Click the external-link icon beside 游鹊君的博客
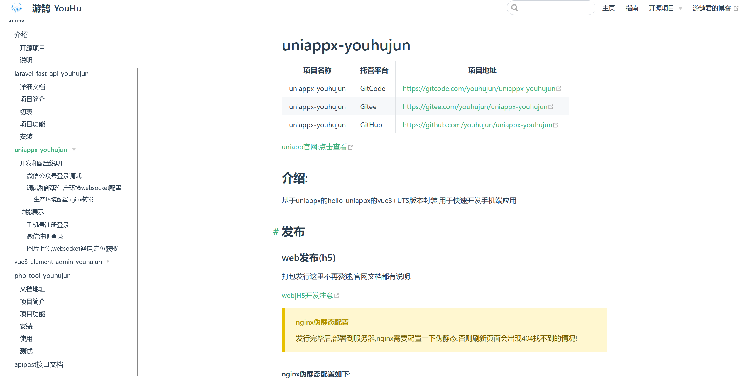The image size is (748, 380). [736, 9]
